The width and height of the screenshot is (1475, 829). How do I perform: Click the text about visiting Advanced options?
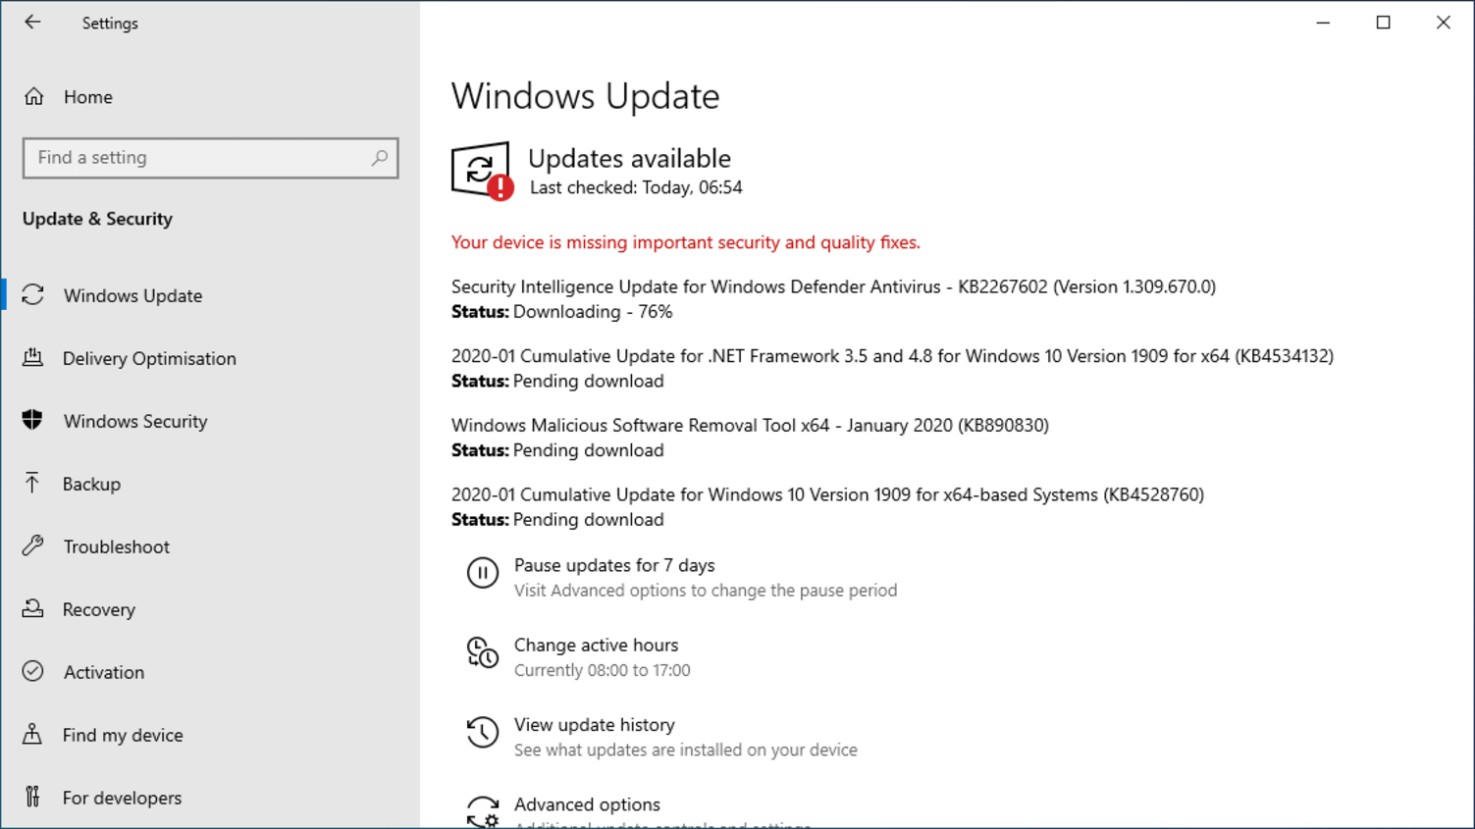point(706,591)
